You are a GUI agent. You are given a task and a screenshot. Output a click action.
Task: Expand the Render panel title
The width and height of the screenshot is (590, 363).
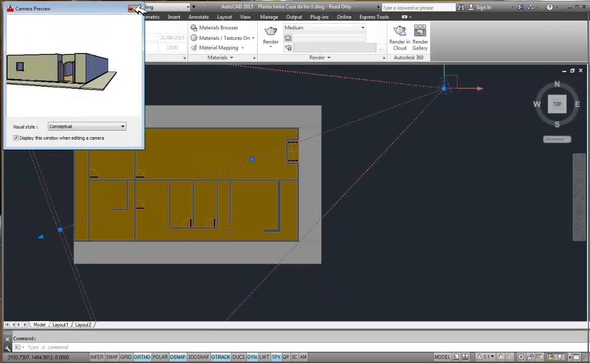click(x=320, y=57)
